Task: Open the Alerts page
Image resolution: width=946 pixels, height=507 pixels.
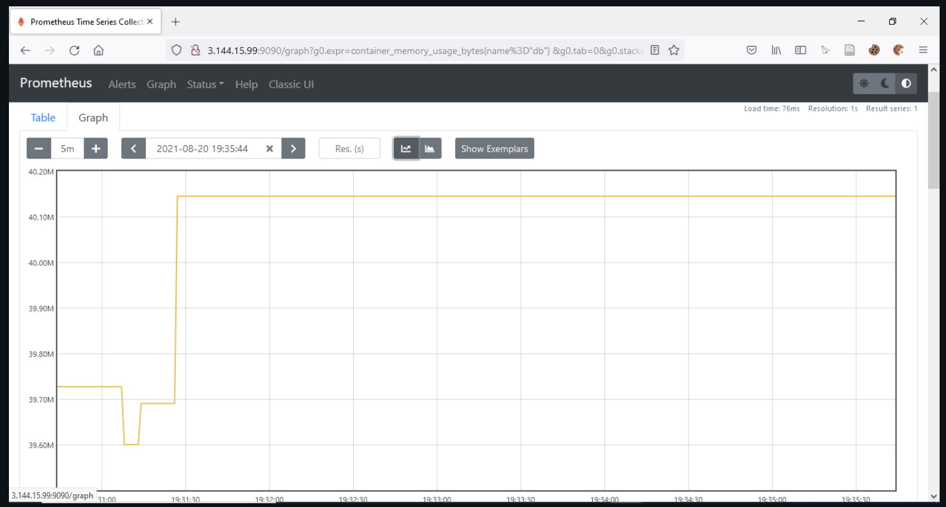Action: pyautogui.click(x=122, y=84)
